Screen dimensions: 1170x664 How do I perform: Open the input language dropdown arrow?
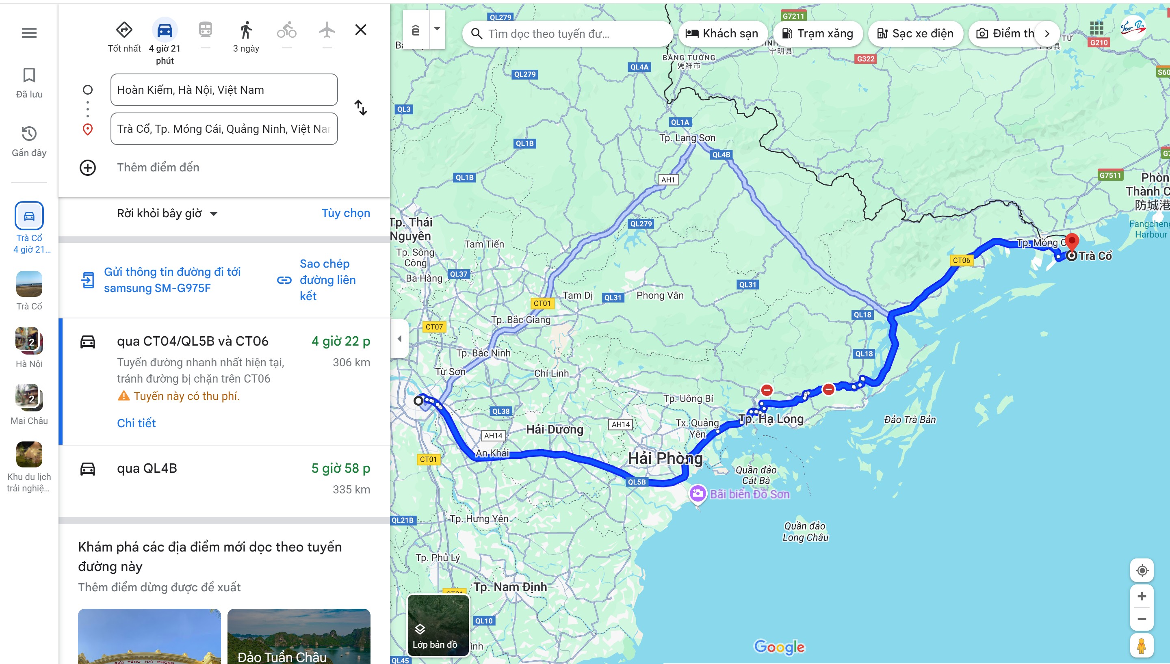click(437, 29)
